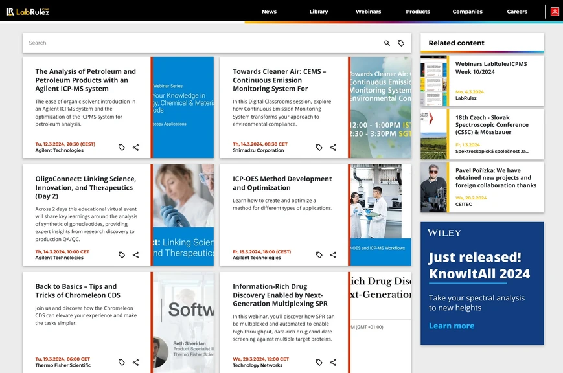Screen dimensions: 563x373
Task: Click the blue Petroleum webinar thumbnail
Action: click(183, 107)
